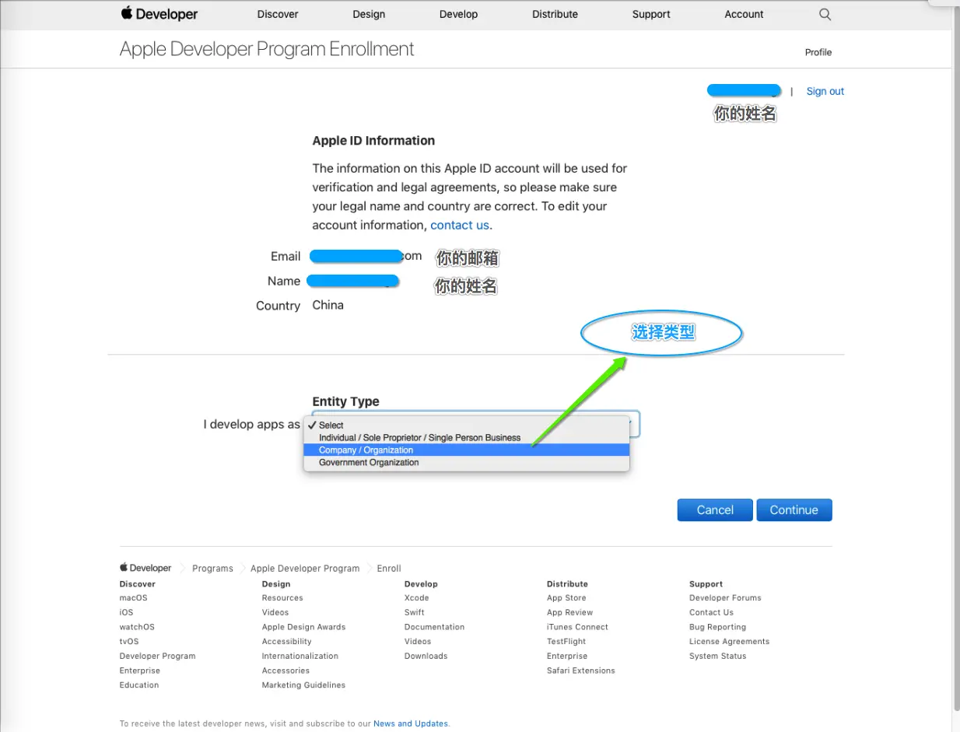Viewport: 960px width, 732px height.
Task: Click the Sign out link
Action: 825,91
